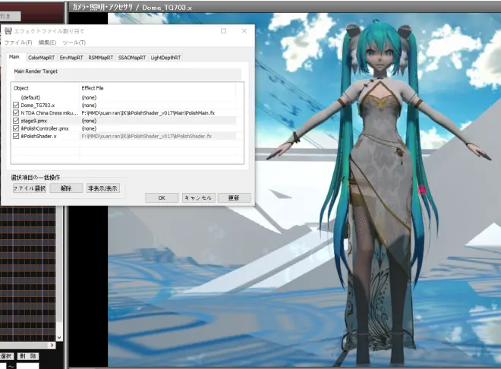
Task: Select the (default) object row
Action: click(30, 97)
